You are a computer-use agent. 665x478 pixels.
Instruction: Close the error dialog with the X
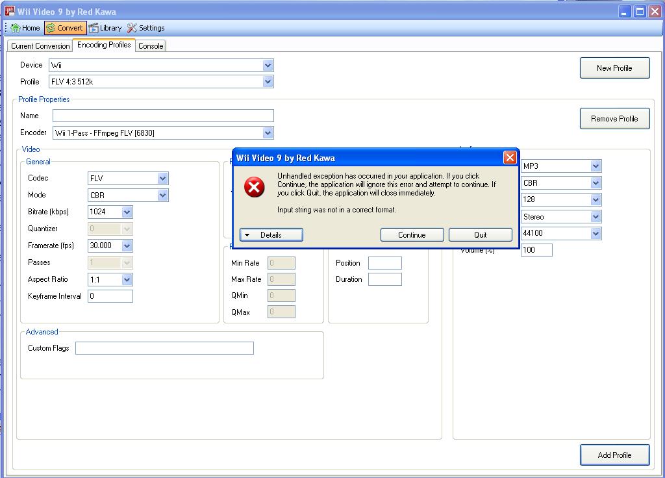pos(510,158)
